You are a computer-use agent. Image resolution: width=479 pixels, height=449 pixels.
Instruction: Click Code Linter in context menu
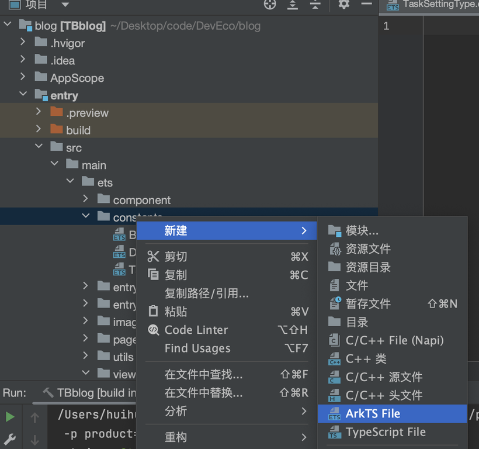[196, 330]
